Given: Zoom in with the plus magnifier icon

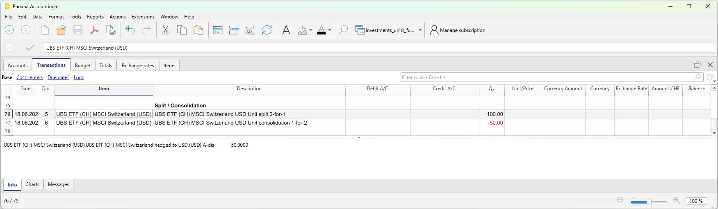Looking at the screenshot, I should [x=676, y=200].
